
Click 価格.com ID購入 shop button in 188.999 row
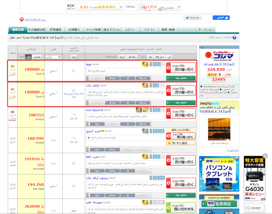pos(181,136)
